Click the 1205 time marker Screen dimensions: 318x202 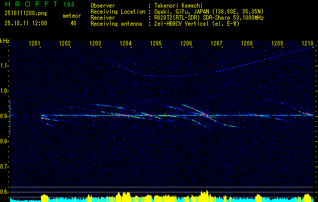tap(156, 43)
